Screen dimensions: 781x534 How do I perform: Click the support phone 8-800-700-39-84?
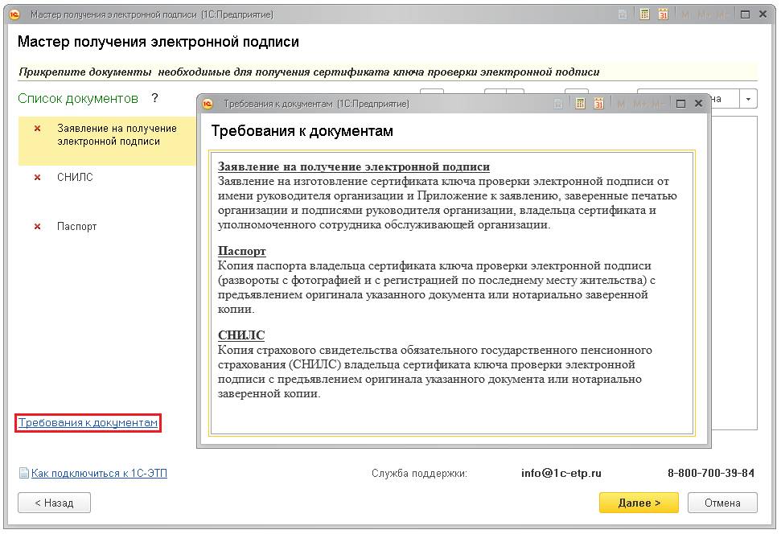[x=711, y=473]
